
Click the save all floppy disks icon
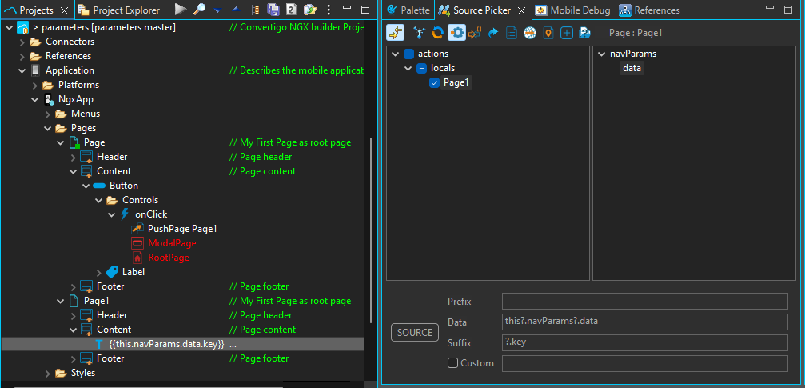click(273, 10)
